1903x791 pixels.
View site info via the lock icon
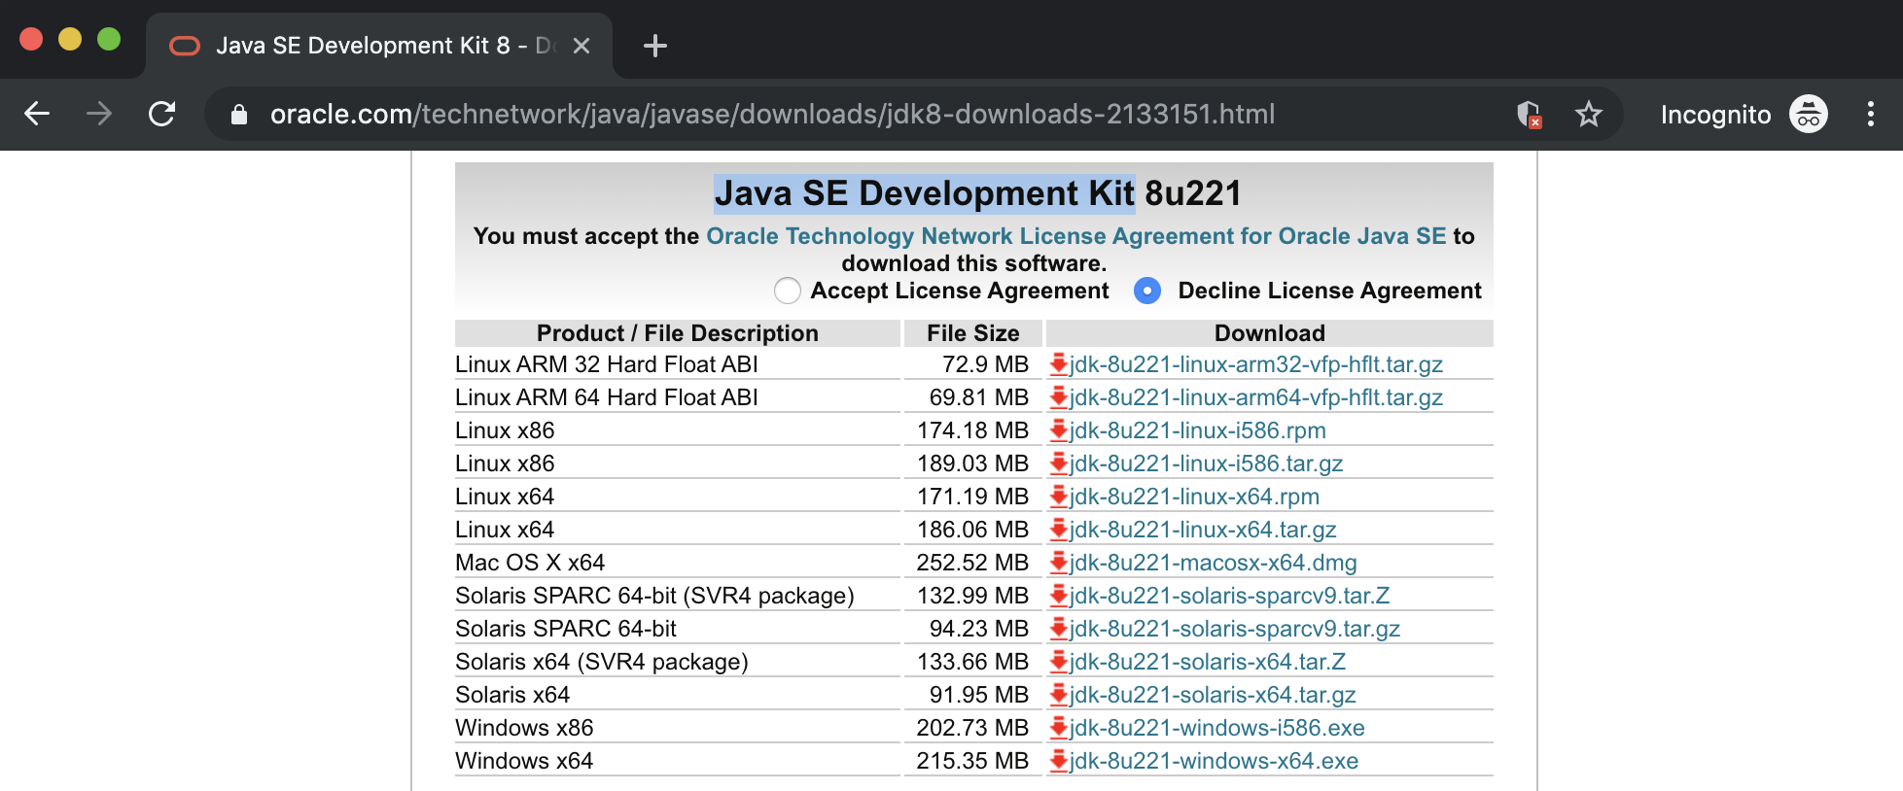pos(238,115)
